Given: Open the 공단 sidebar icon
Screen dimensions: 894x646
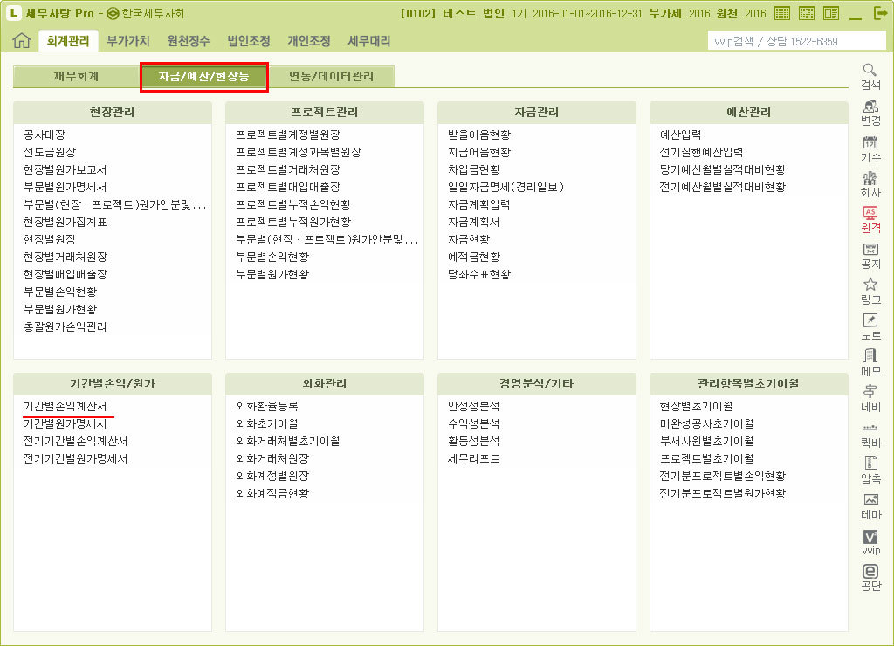Looking at the screenshot, I should pos(870,578).
